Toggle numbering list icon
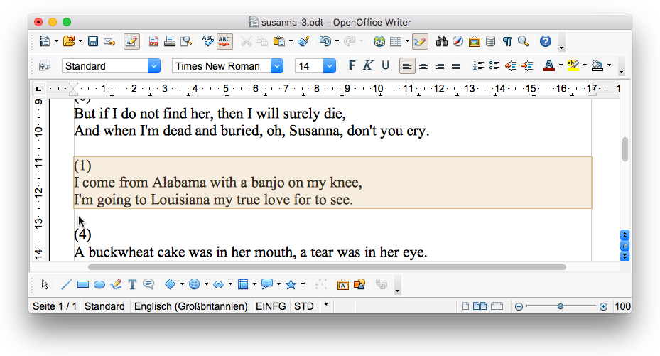 [478, 65]
